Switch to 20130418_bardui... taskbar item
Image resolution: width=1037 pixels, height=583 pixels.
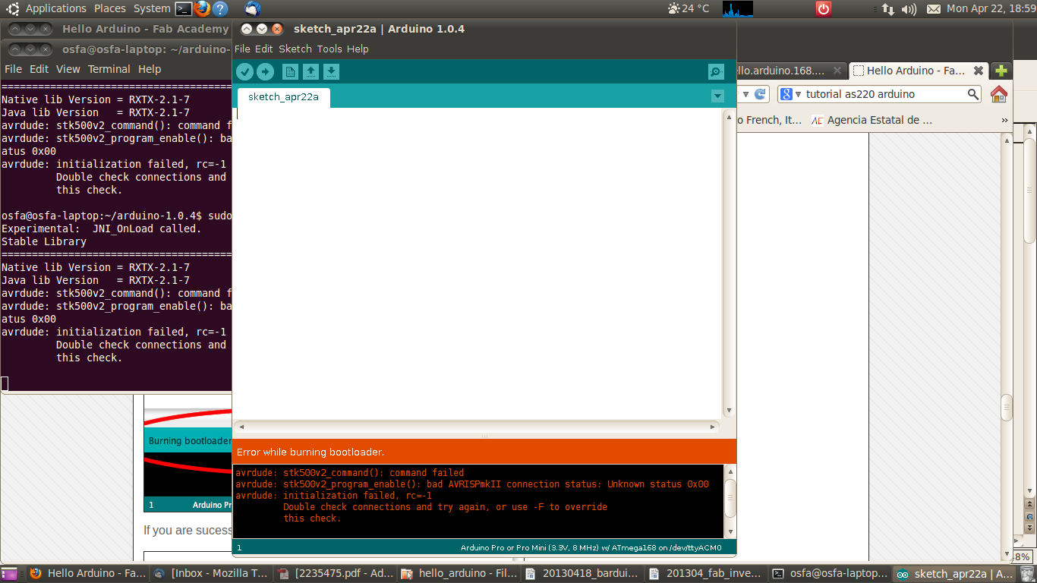(x=582, y=573)
